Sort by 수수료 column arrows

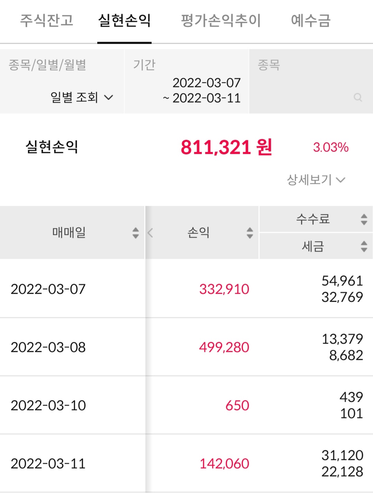(x=364, y=219)
